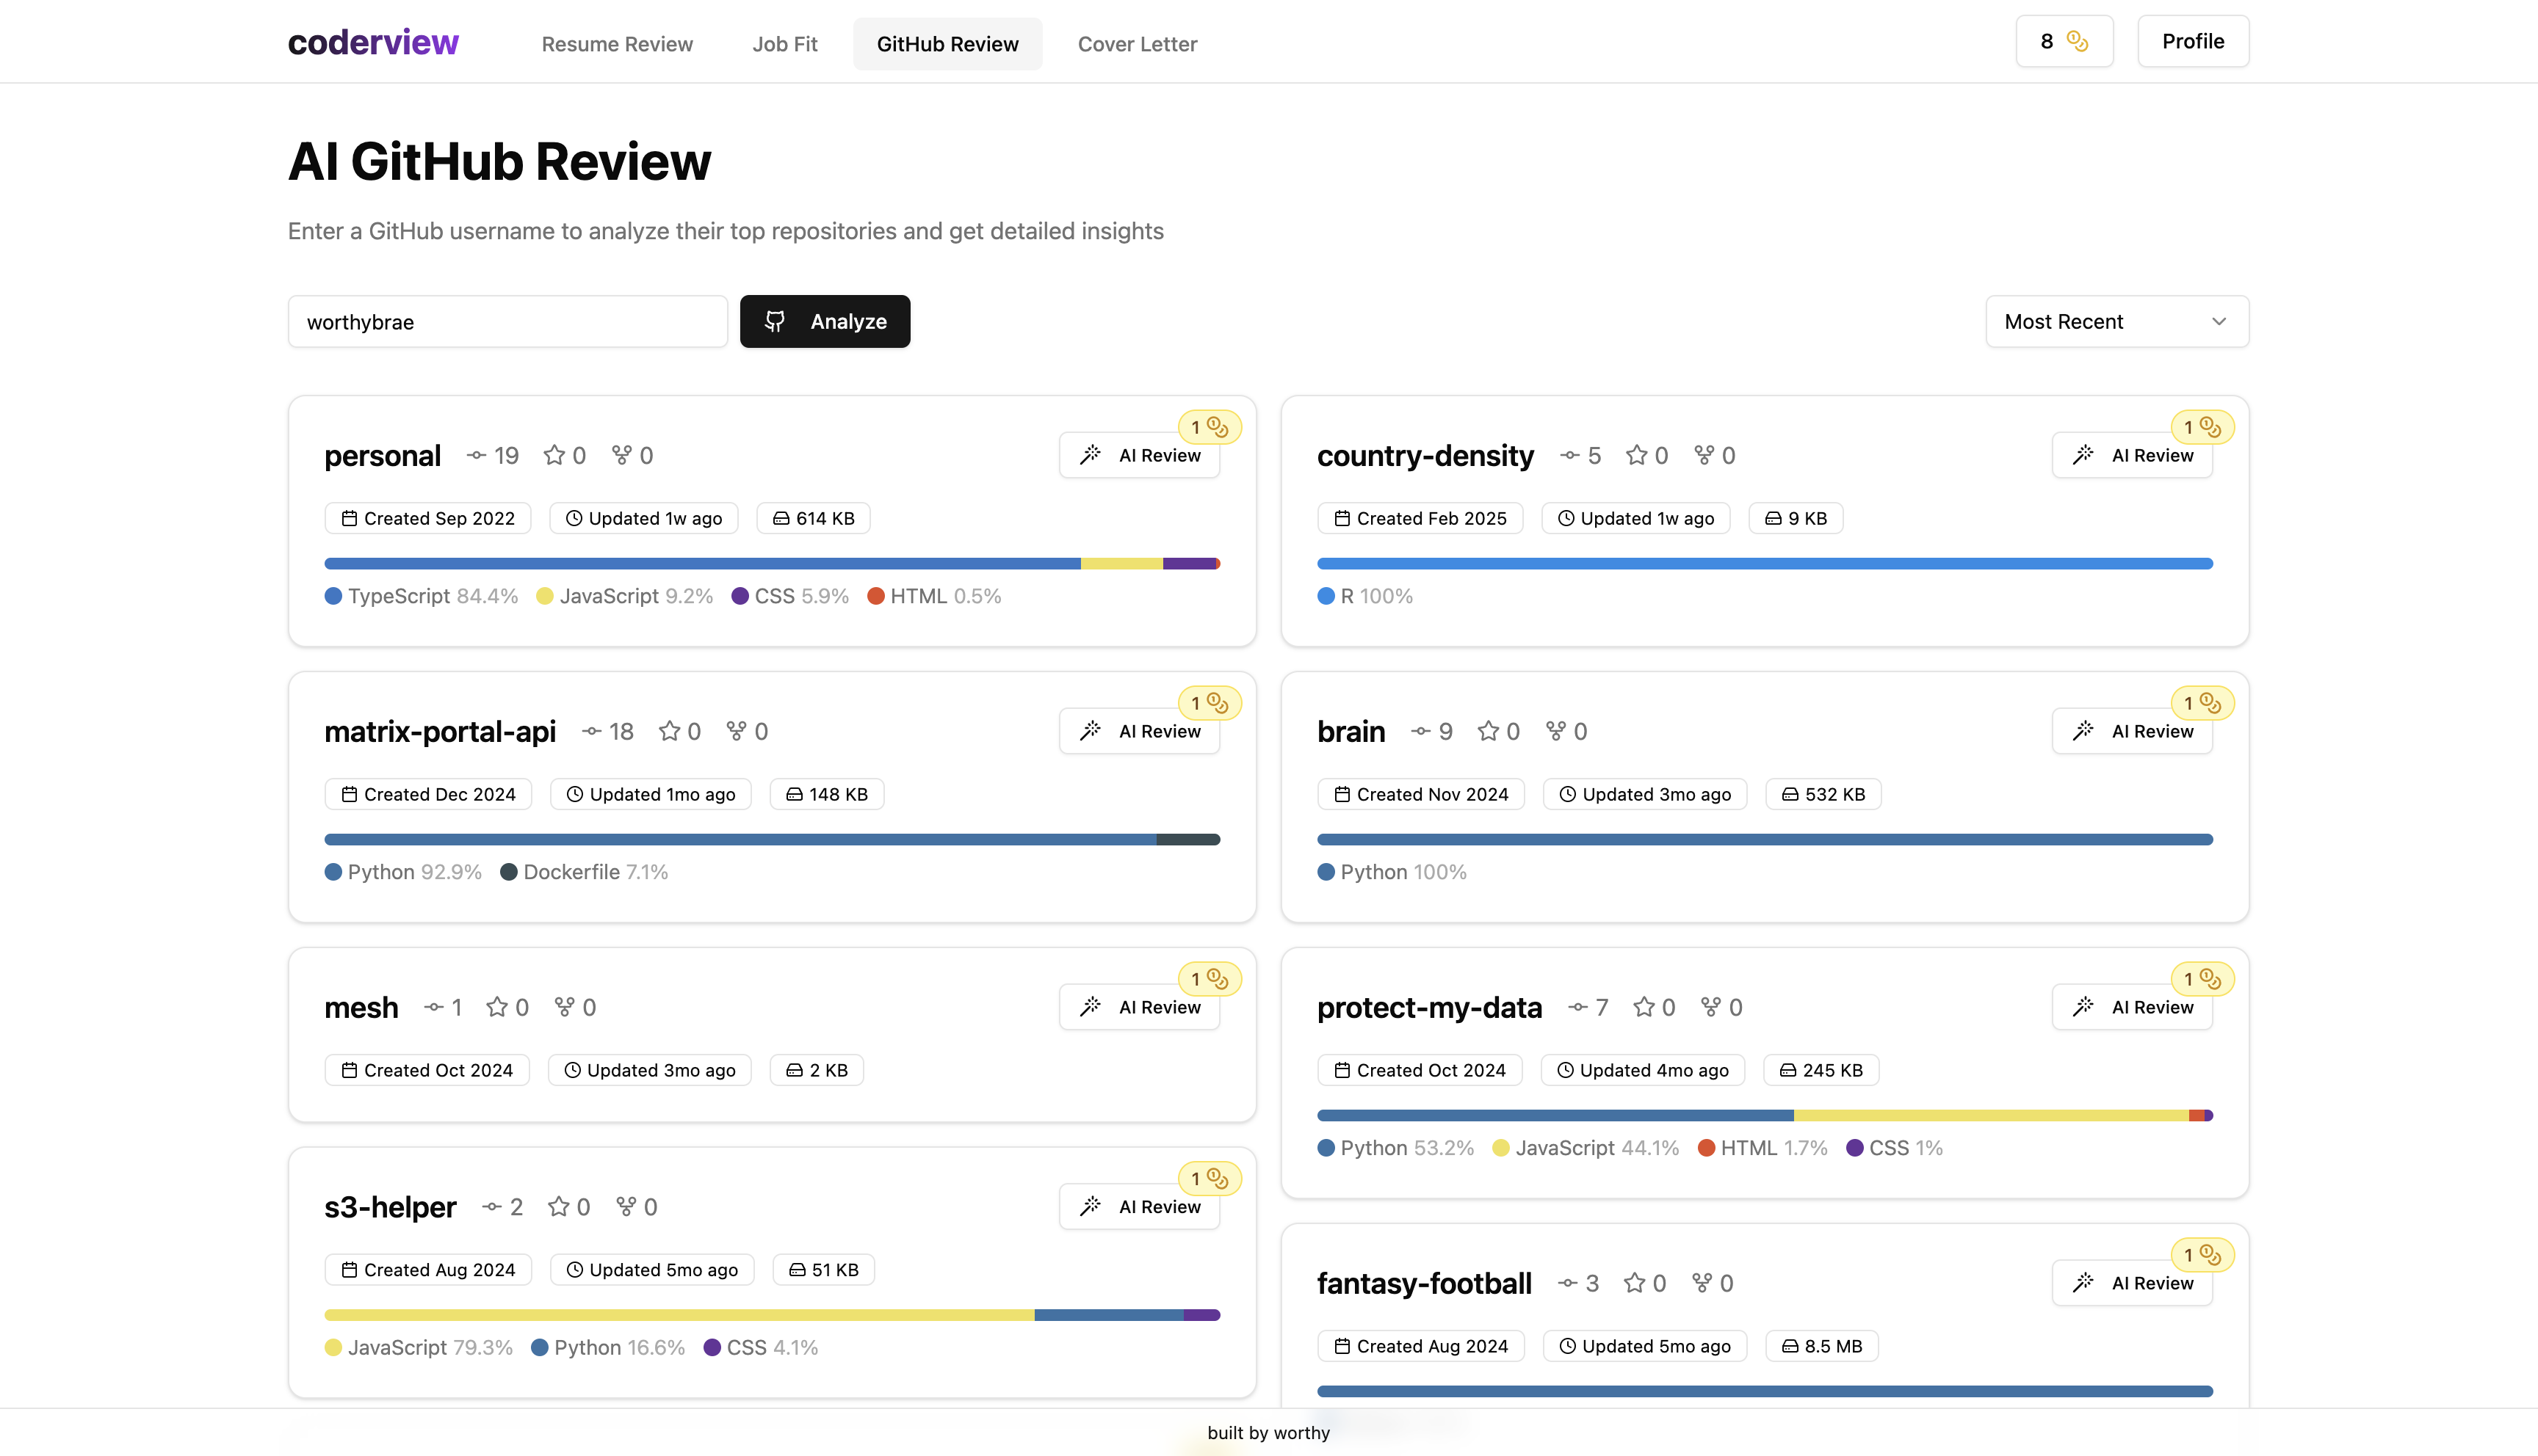The image size is (2538, 1456).
Task: Go to the Cover Letter tab
Action: pyautogui.click(x=1137, y=44)
